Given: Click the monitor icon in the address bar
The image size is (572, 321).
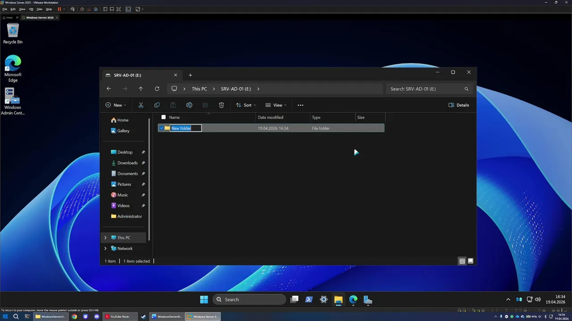Looking at the screenshot, I should 174,89.
